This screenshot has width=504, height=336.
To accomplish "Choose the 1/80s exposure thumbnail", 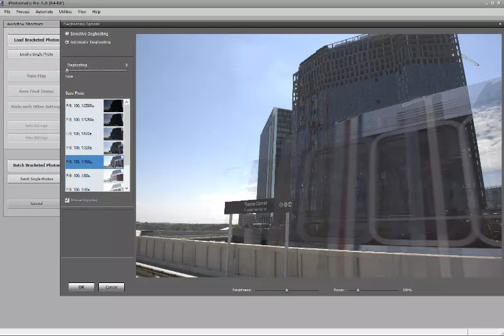I will [113, 176].
